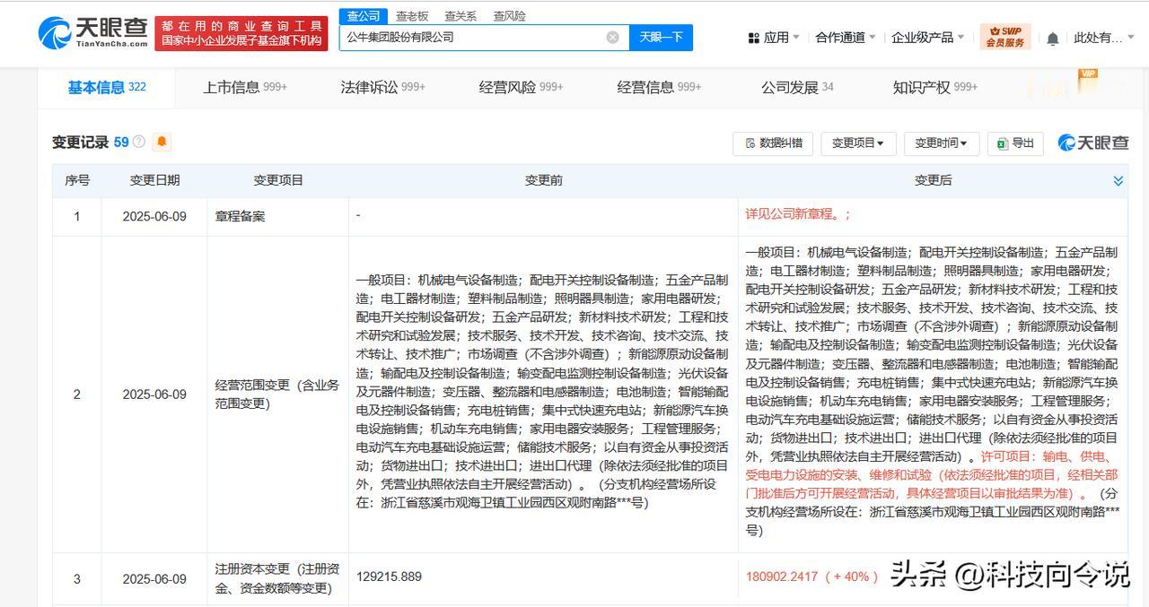Screen dimensions: 1149x607
Task: Switch to the 查老板 search tab
Action: 412,16
